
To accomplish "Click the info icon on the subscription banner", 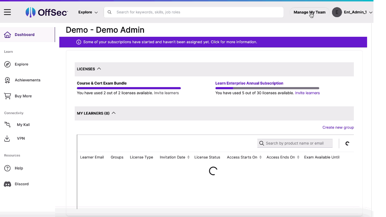I will [78, 42].
